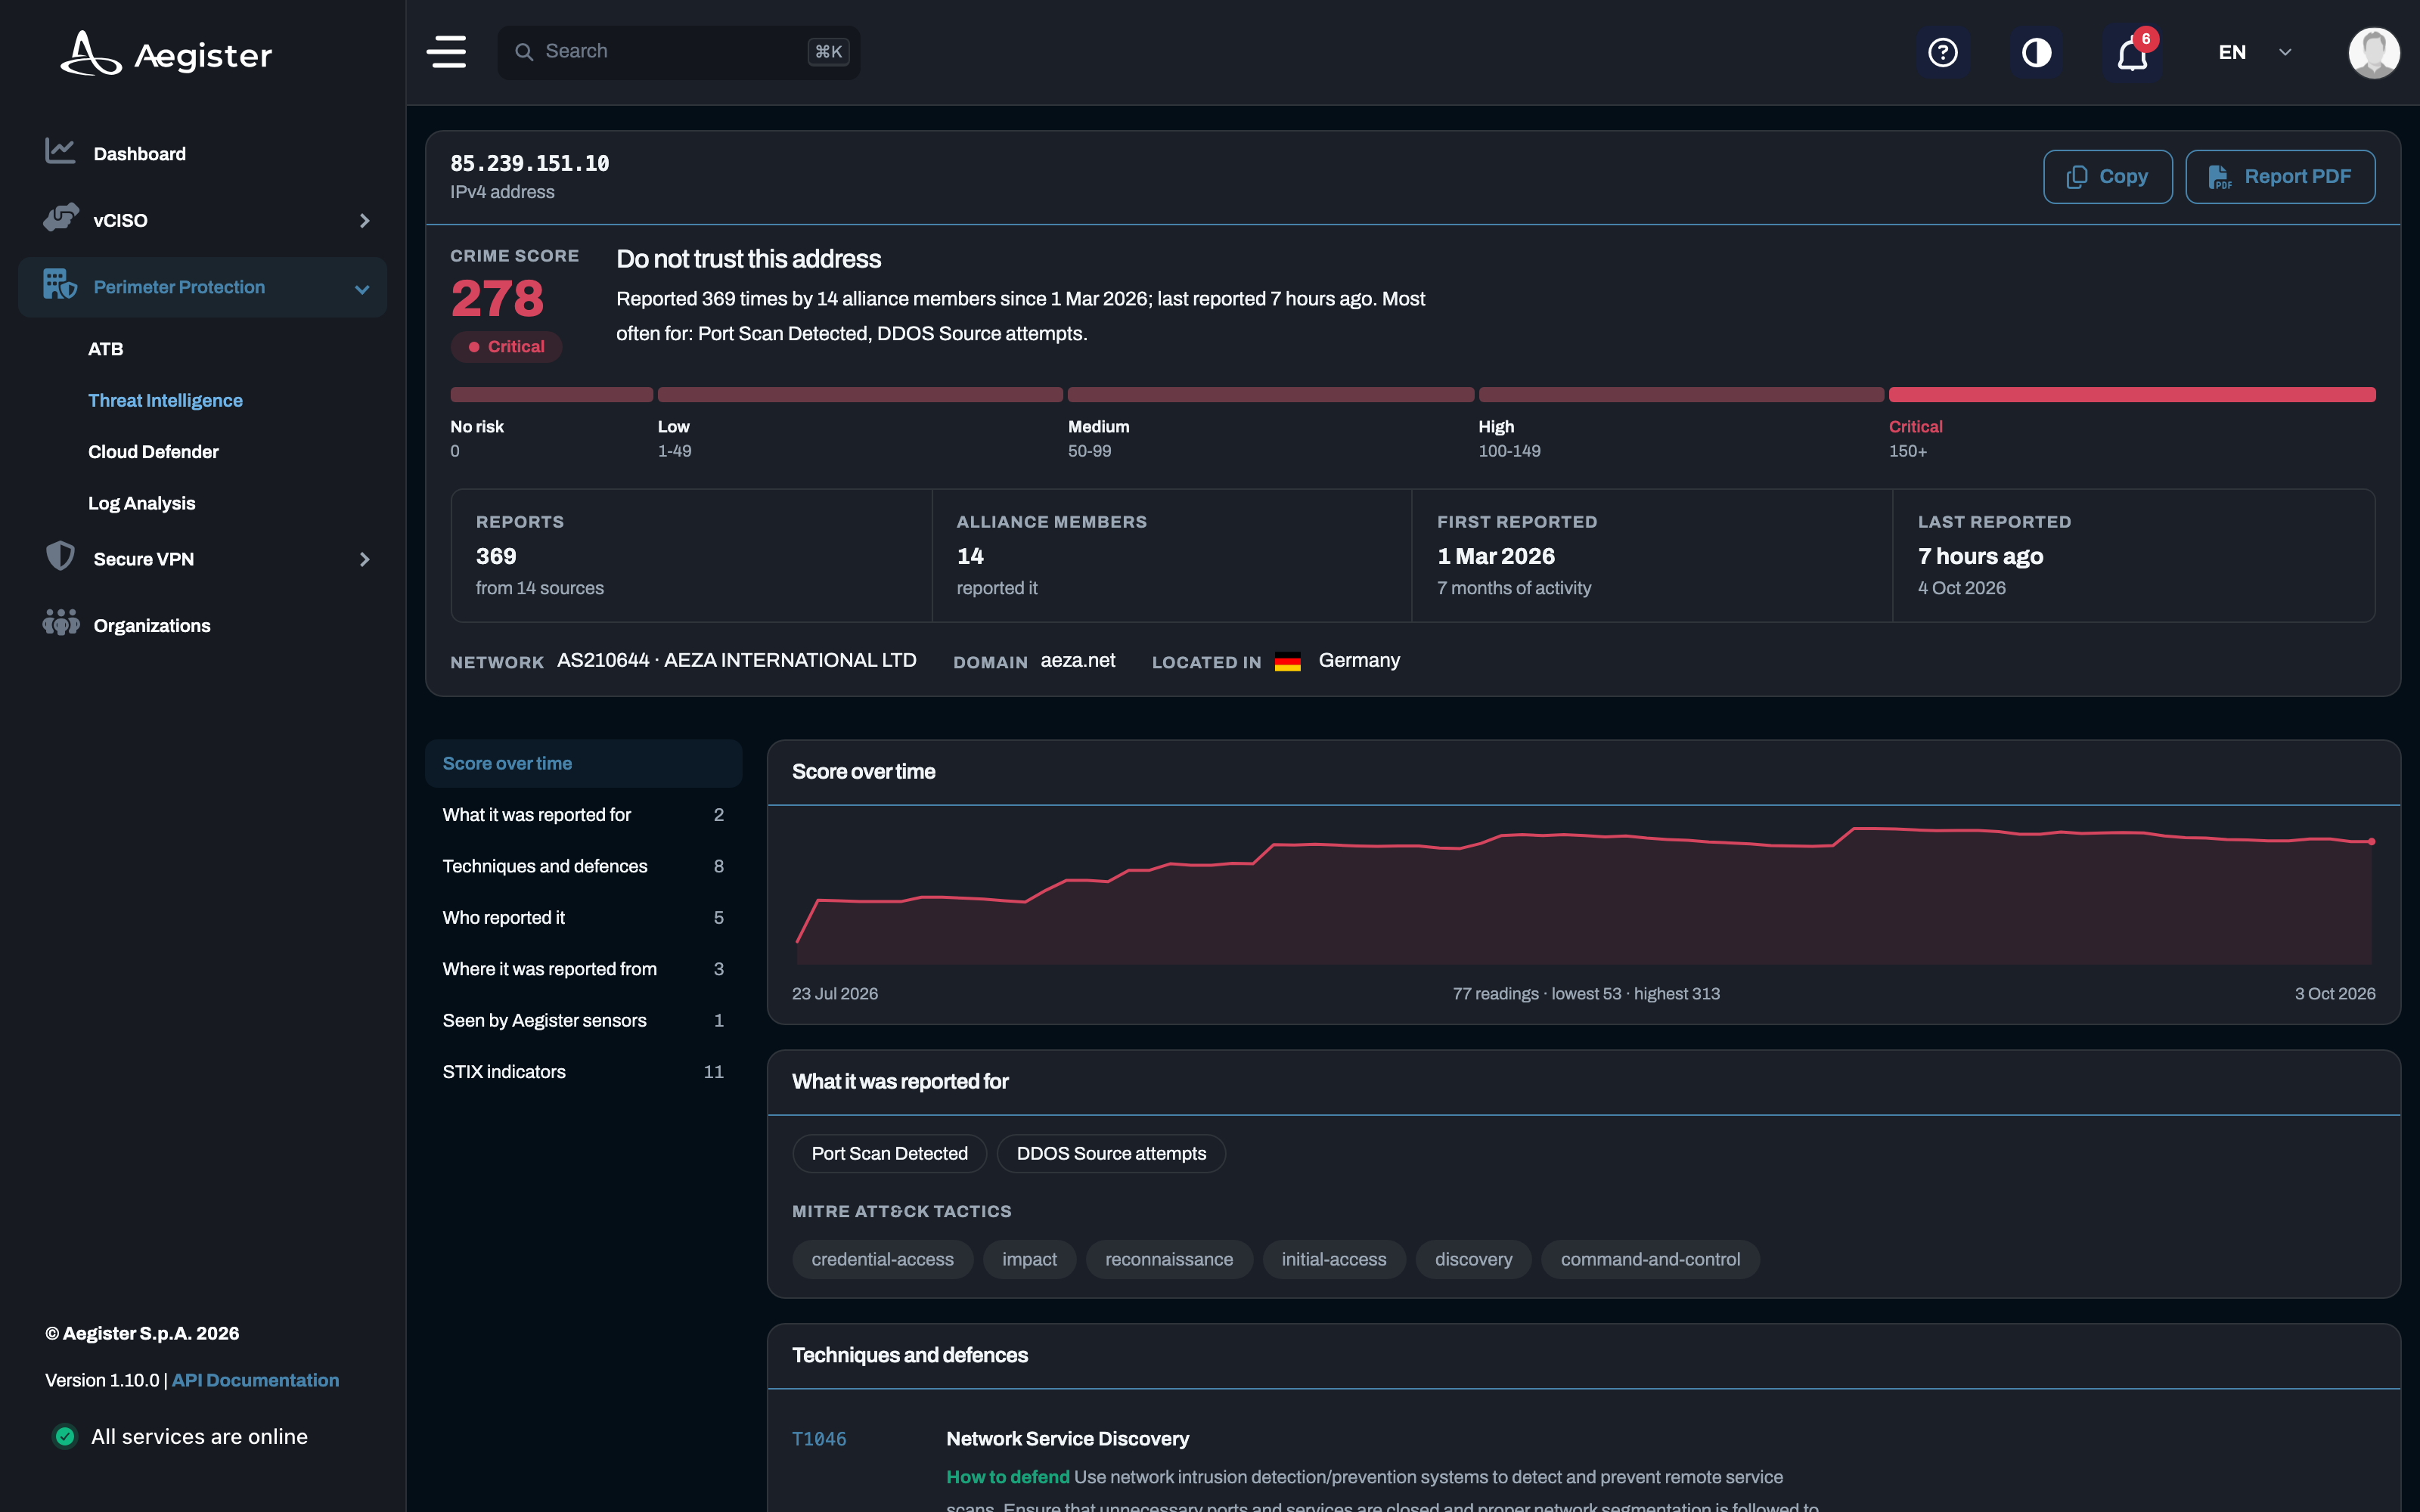2420x1512 pixels.
Task: Open the hamburger menu
Action: tap(447, 52)
